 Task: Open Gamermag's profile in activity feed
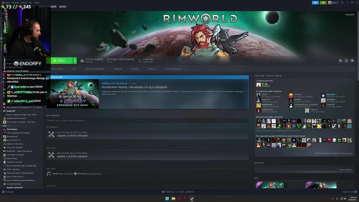pyautogui.click(x=57, y=174)
